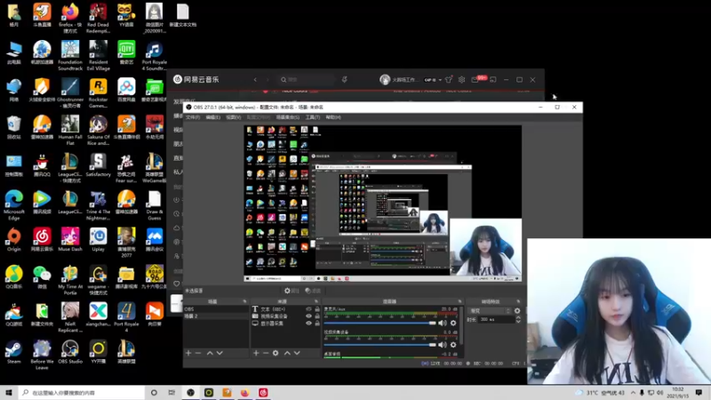Add a new scene with plus button
This screenshot has height=400, width=711.
click(188, 353)
